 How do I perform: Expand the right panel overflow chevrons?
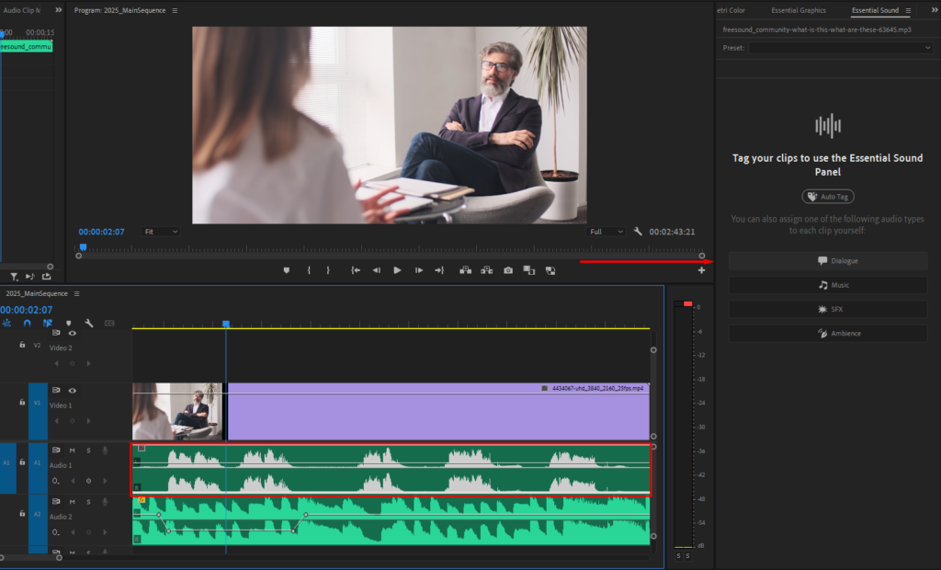click(934, 10)
